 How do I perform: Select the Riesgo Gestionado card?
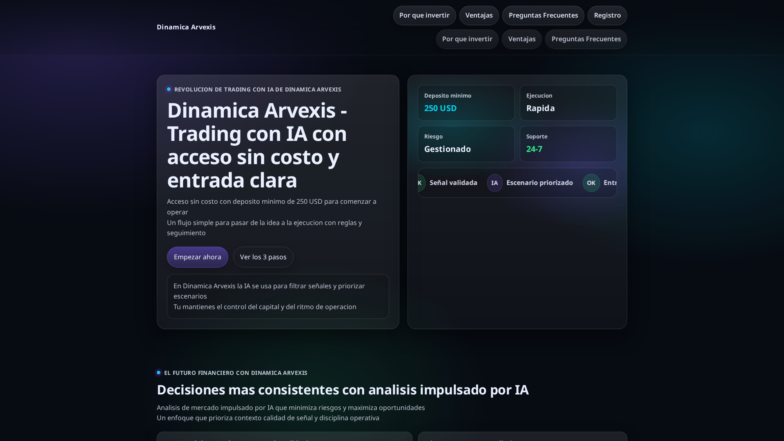(x=466, y=144)
